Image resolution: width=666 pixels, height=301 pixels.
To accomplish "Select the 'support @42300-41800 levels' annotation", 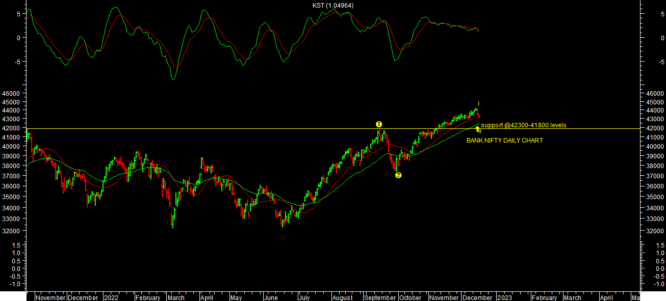I will (x=523, y=125).
